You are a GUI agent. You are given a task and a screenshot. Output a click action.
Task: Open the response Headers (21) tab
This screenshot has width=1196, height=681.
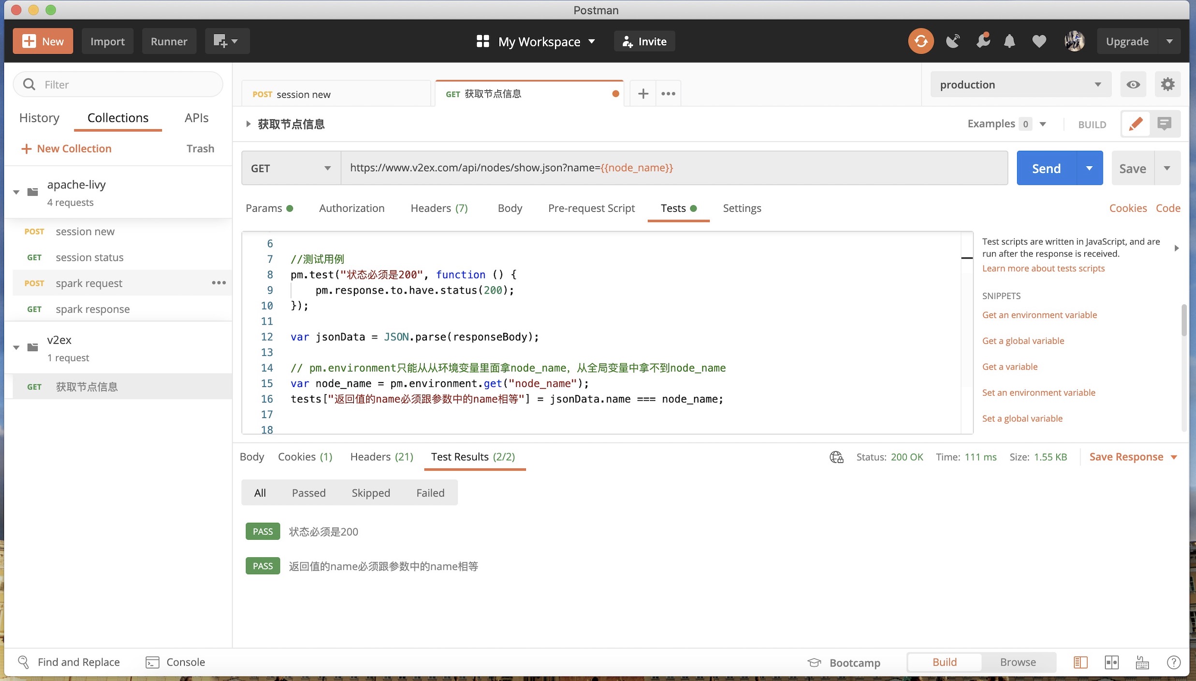click(381, 457)
